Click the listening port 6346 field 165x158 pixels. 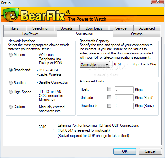coord(46,127)
